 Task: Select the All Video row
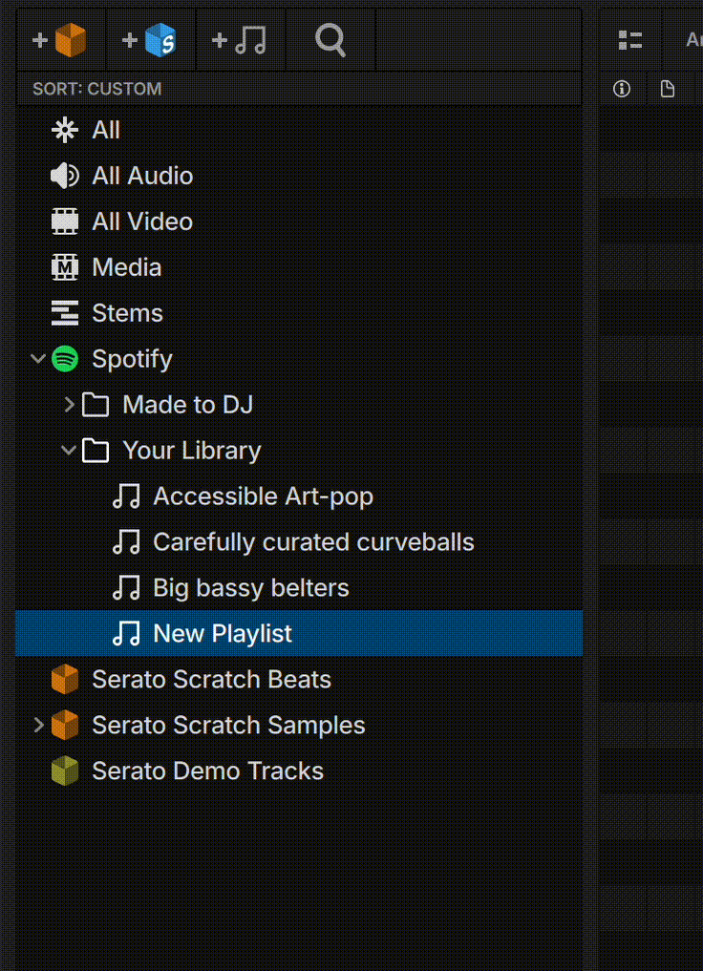(299, 222)
